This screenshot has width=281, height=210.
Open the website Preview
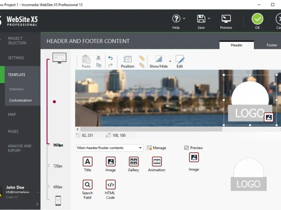226,22
